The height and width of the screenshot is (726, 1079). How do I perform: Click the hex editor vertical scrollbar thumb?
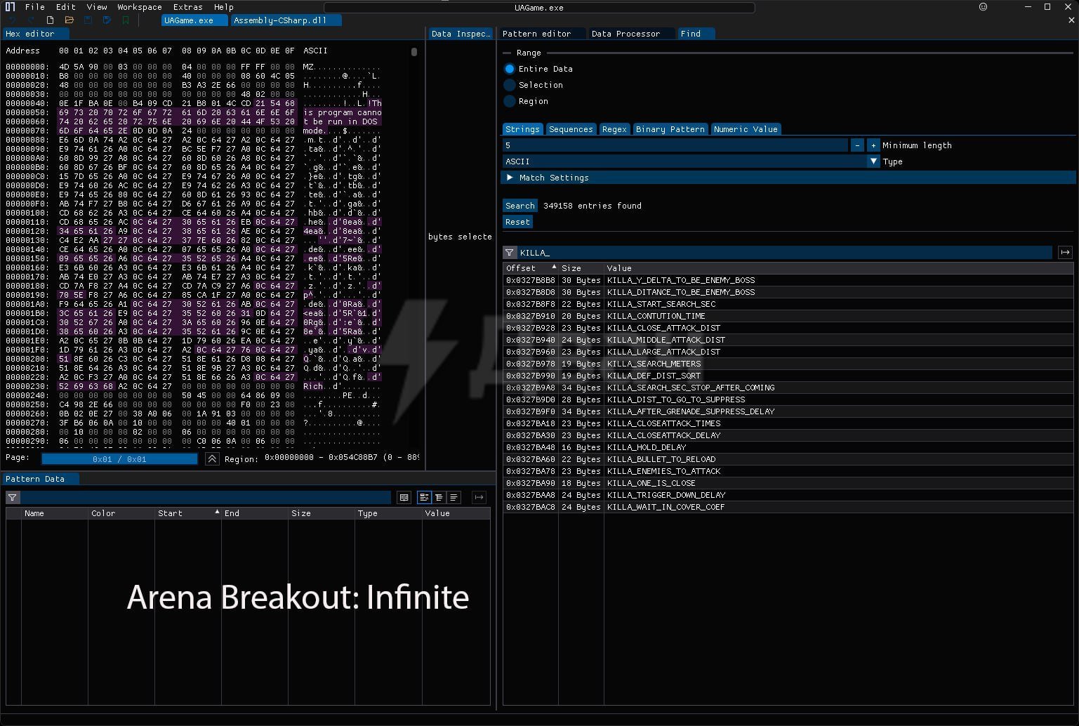click(x=414, y=52)
